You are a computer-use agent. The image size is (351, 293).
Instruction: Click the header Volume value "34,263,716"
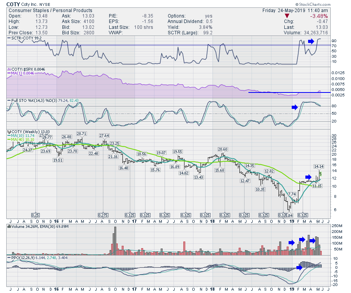coord(316,33)
